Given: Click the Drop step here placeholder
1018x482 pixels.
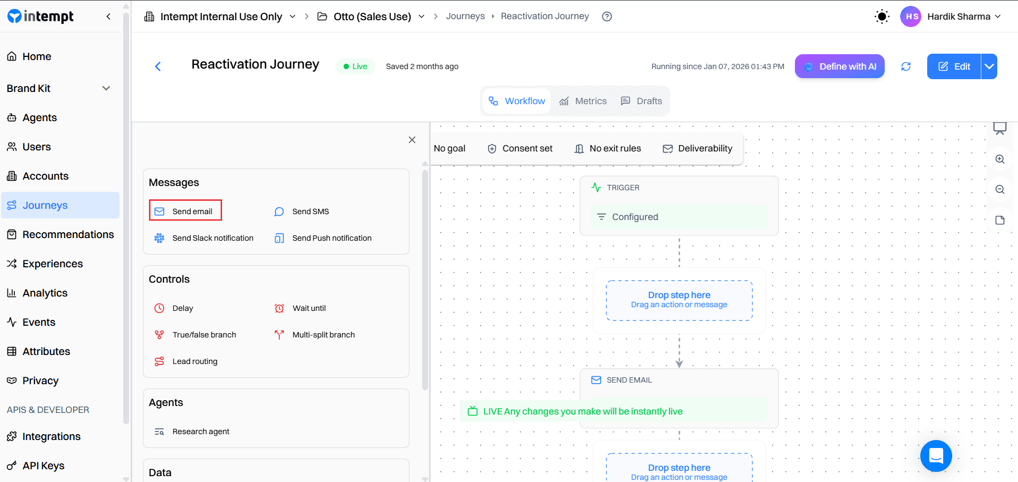Looking at the screenshot, I should pyautogui.click(x=679, y=299).
